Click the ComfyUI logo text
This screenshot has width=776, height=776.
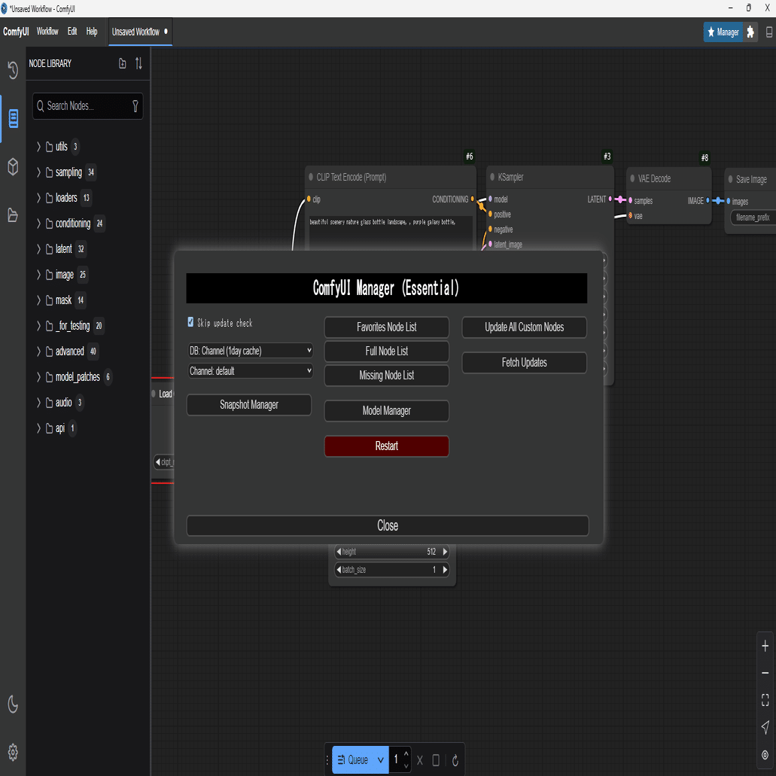pyautogui.click(x=16, y=32)
